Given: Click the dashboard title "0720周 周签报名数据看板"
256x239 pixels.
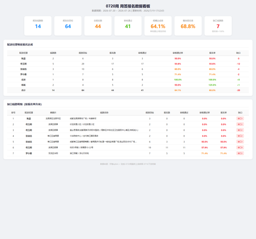Looking at the screenshot, I should [128, 6].
